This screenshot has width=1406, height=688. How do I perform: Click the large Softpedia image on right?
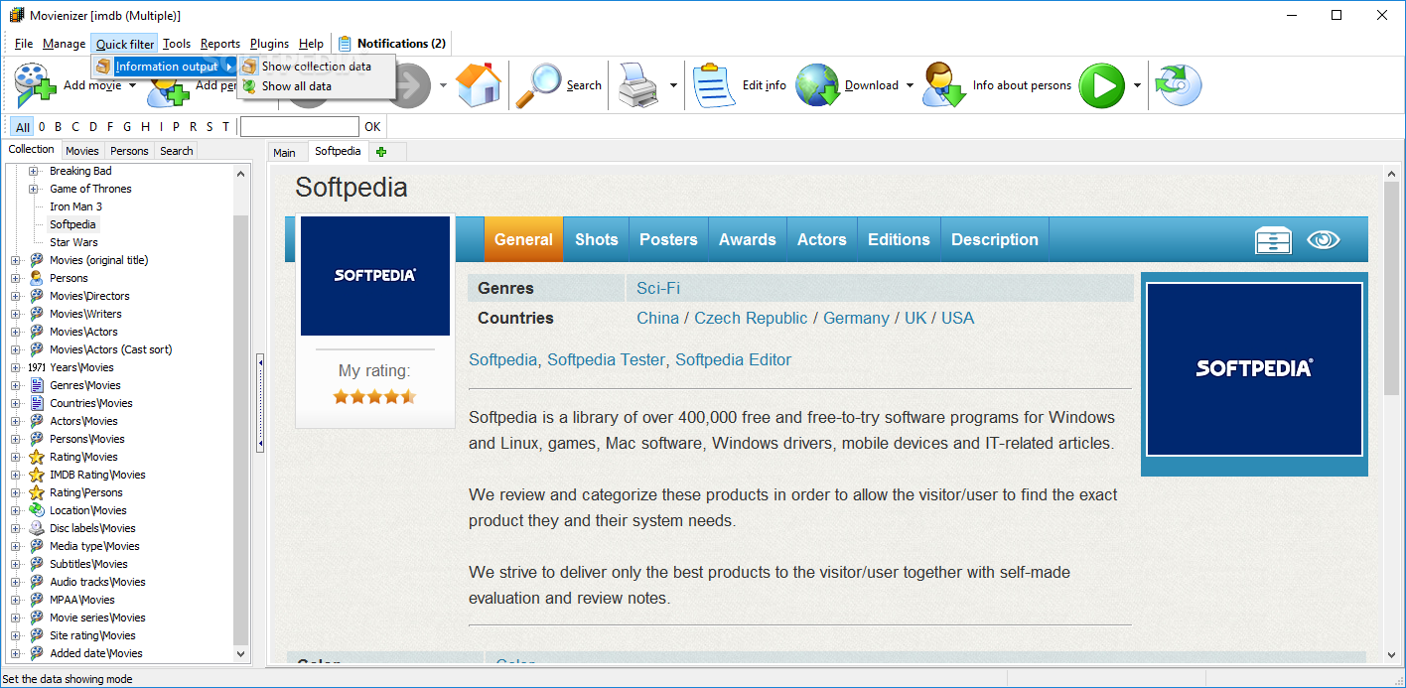tap(1254, 369)
